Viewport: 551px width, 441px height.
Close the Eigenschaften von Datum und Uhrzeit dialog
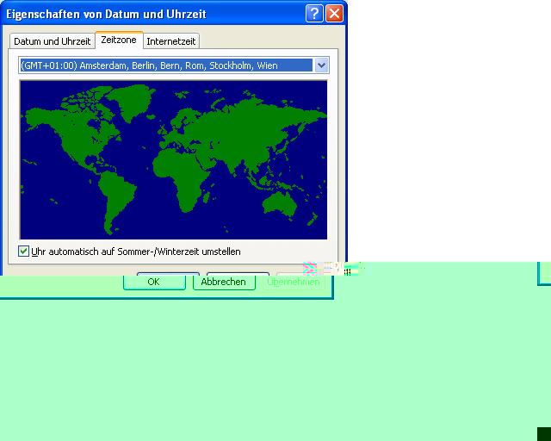[335, 14]
